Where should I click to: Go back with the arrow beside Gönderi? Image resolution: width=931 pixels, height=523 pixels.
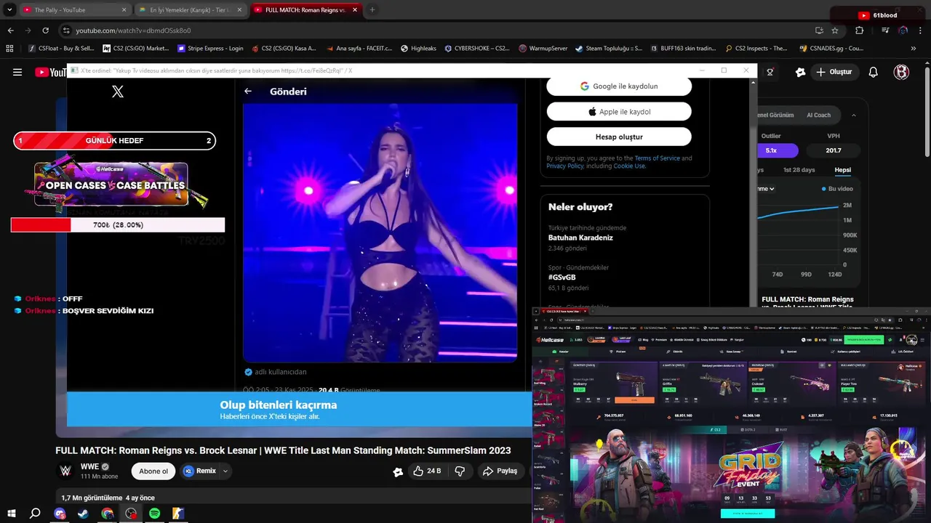248,92
